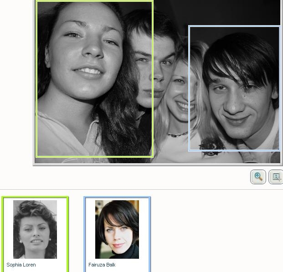Click the horizontal divider above the match cards
Screen dimensions: 283x272
[141, 189]
